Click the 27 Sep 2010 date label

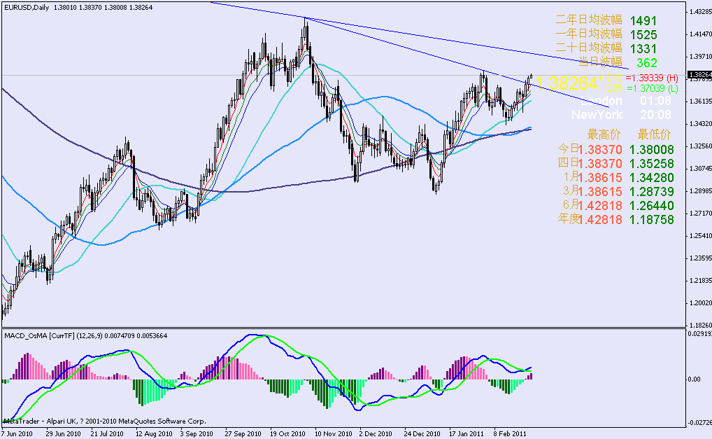click(243, 433)
